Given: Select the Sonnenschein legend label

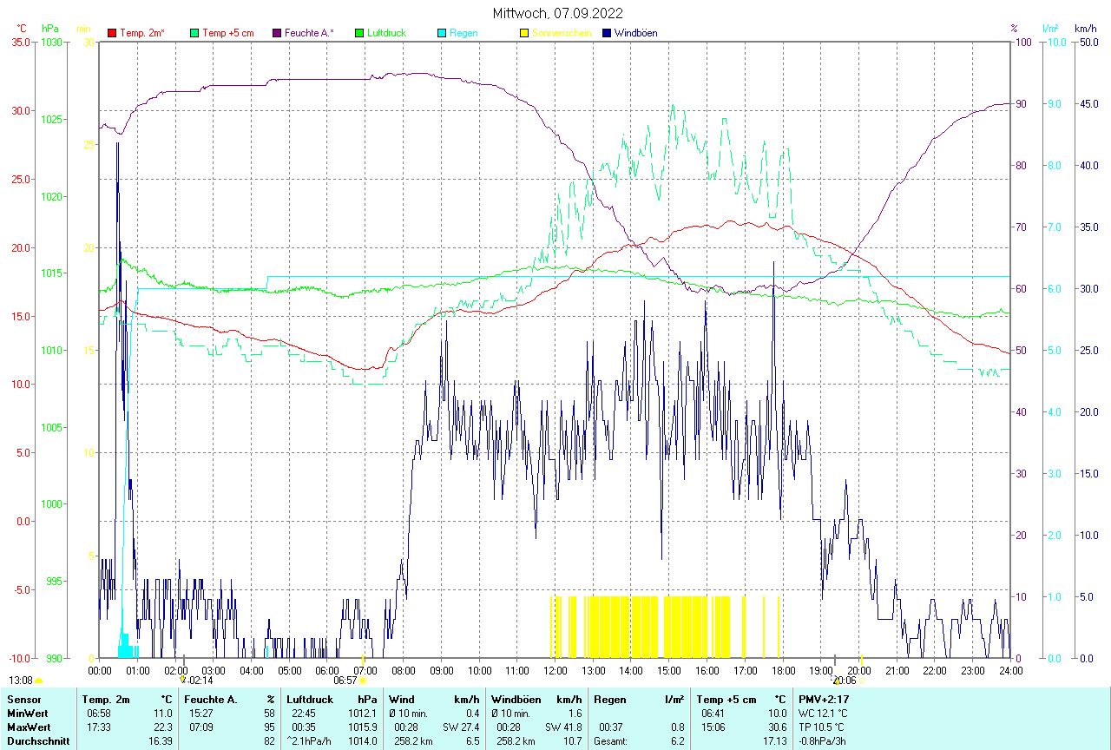Looking at the screenshot, I should [562, 33].
